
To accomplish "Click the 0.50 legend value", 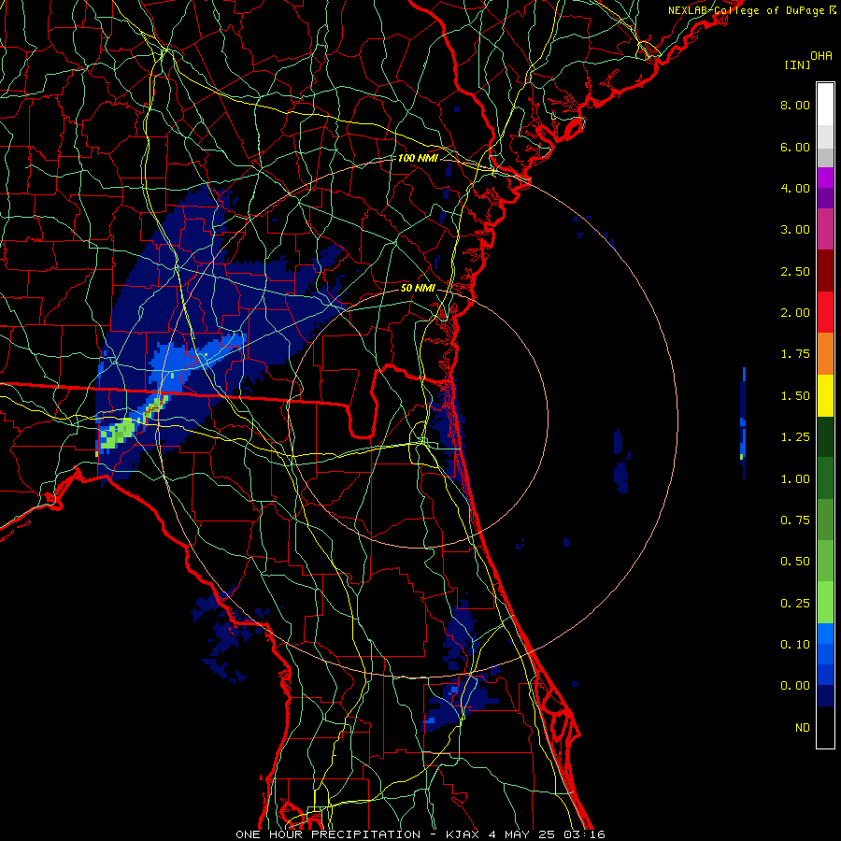I will click(x=795, y=562).
